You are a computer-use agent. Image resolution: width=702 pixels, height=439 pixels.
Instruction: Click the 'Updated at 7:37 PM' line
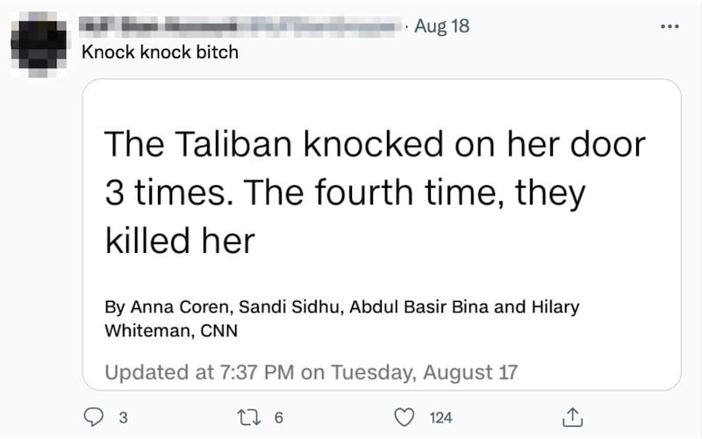pyautogui.click(x=200, y=371)
